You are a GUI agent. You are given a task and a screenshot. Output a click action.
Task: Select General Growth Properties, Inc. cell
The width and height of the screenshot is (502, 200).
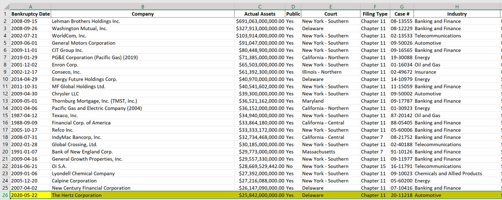(x=143, y=159)
